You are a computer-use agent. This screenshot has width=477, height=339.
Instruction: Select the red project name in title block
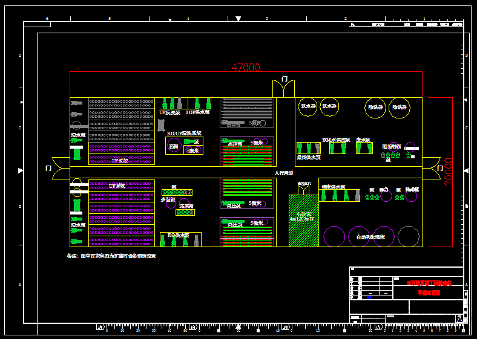click(429, 283)
